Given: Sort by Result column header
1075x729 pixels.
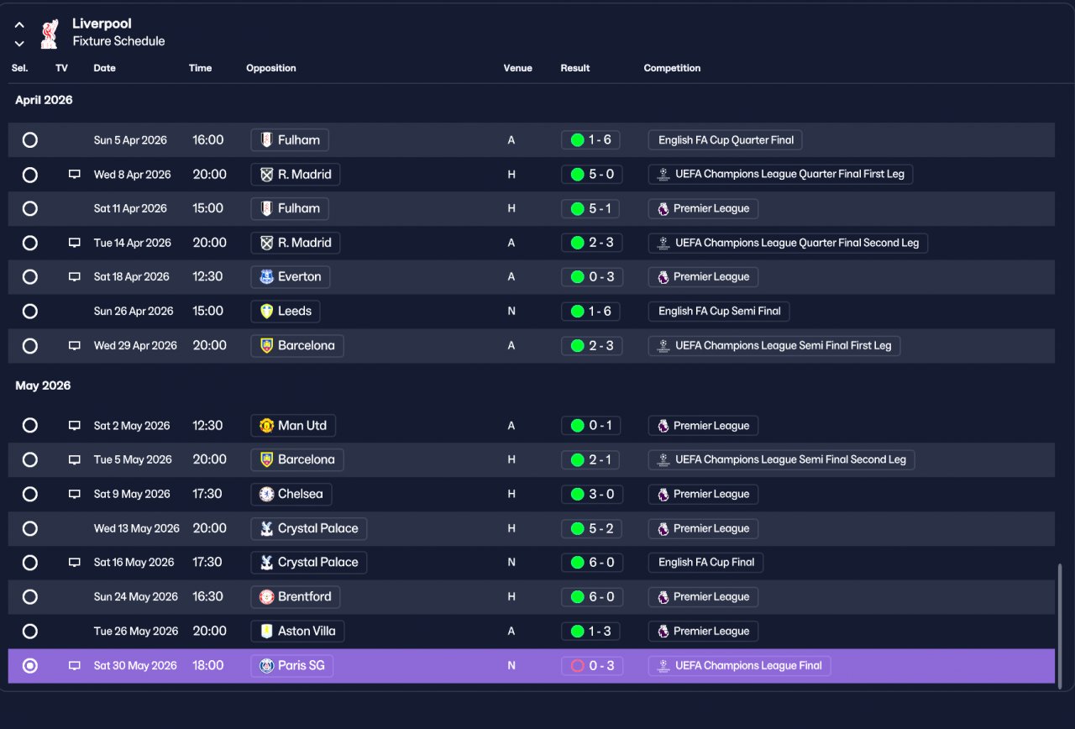Looking at the screenshot, I should pyautogui.click(x=575, y=68).
